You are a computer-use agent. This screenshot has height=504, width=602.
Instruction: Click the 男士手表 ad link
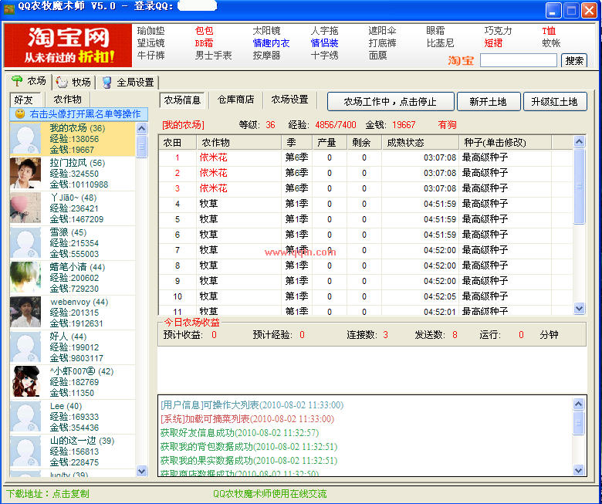pos(214,56)
